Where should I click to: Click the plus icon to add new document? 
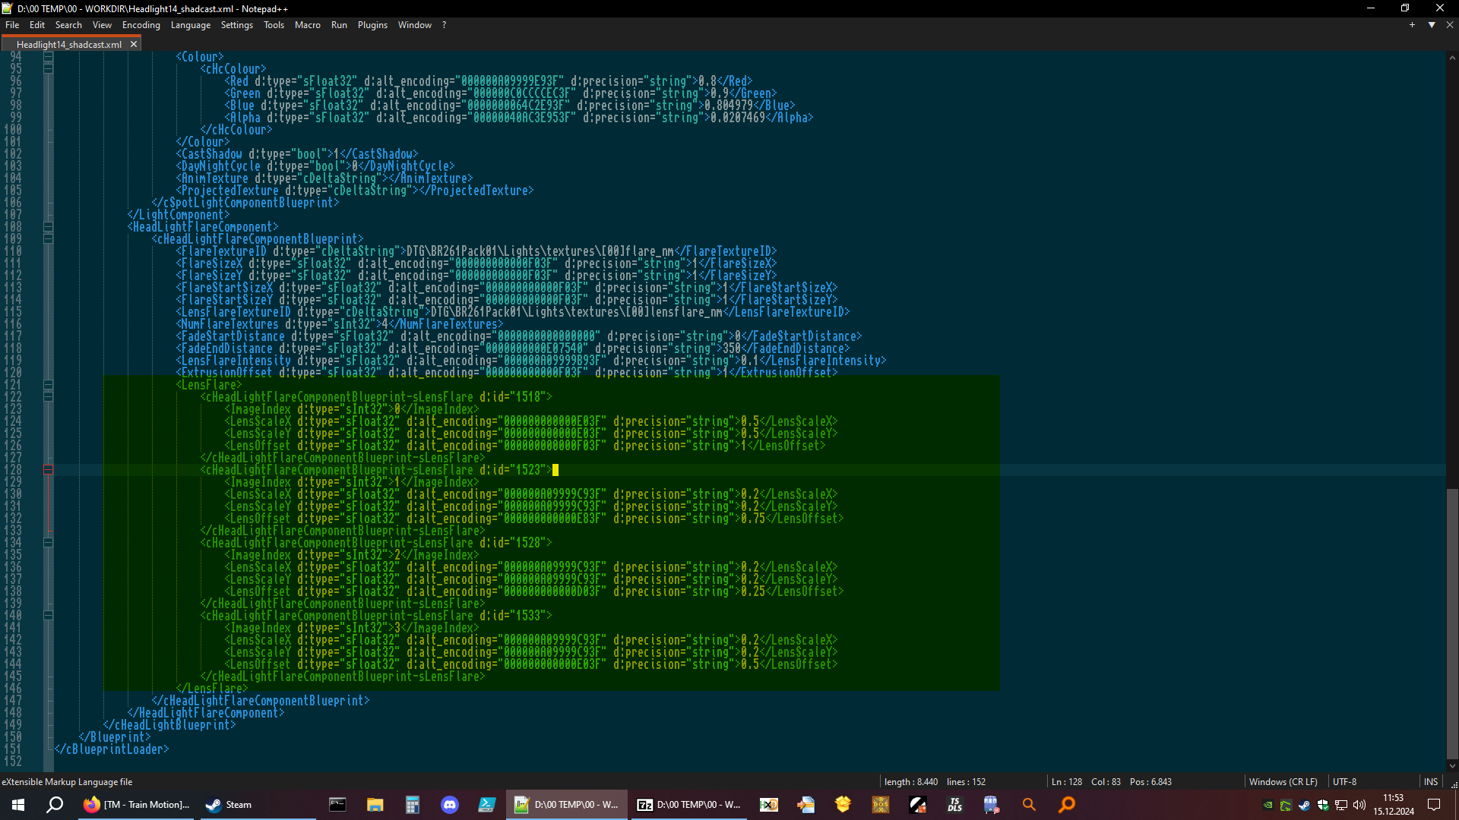point(1412,25)
